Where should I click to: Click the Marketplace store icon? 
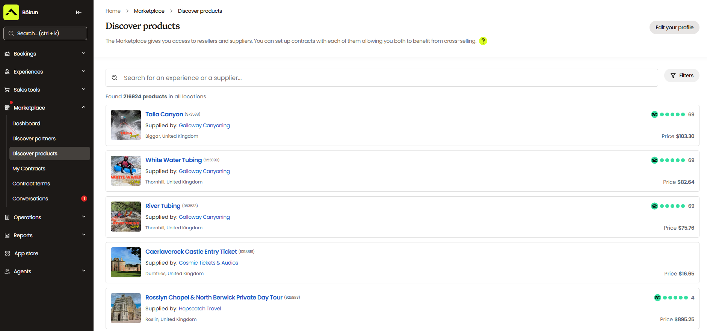point(7,108)
